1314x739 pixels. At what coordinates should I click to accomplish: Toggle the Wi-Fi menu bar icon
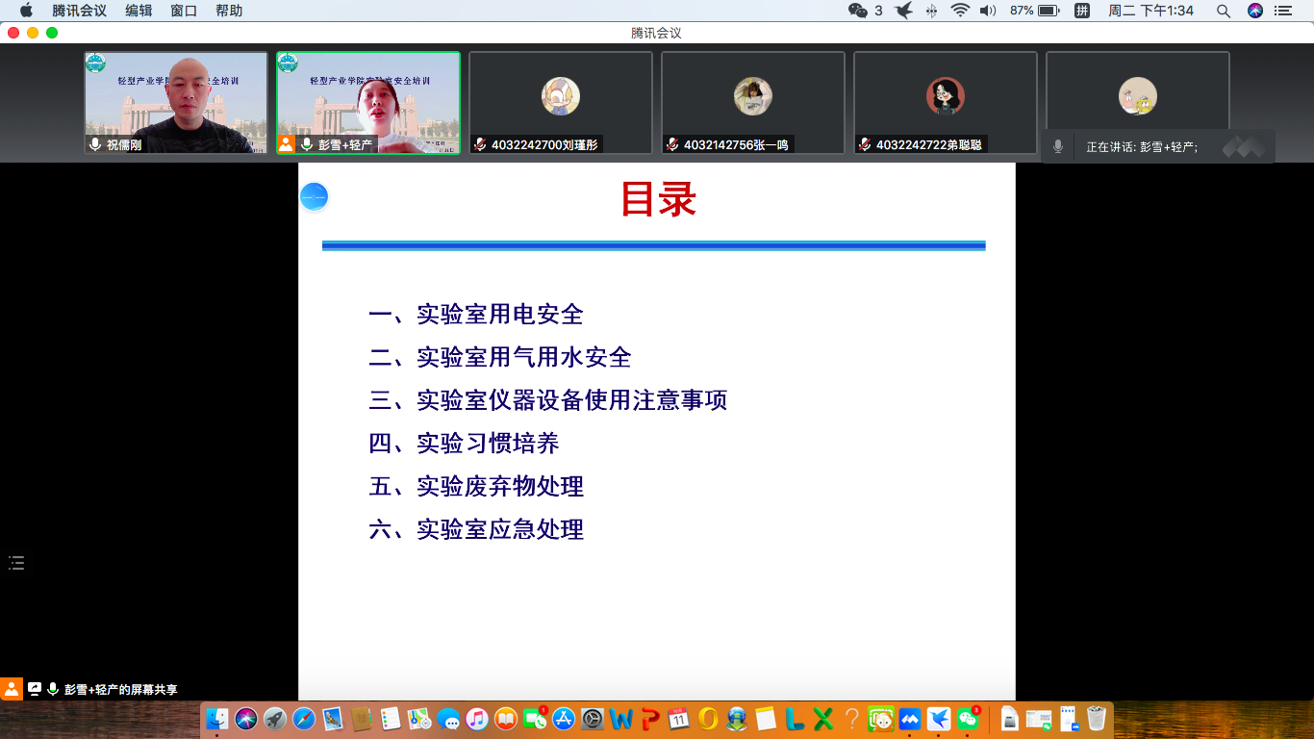pyautogui.click(x=960, y=11)
